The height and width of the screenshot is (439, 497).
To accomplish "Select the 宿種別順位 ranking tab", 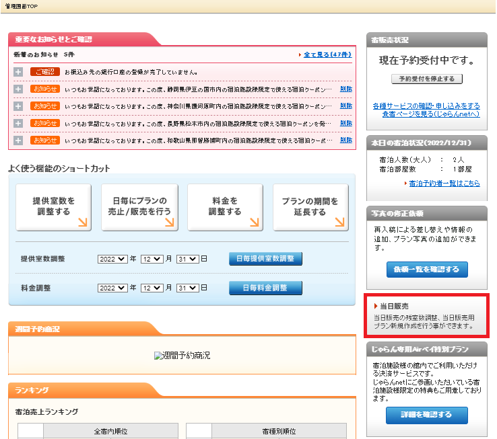I will pos(265,431).
